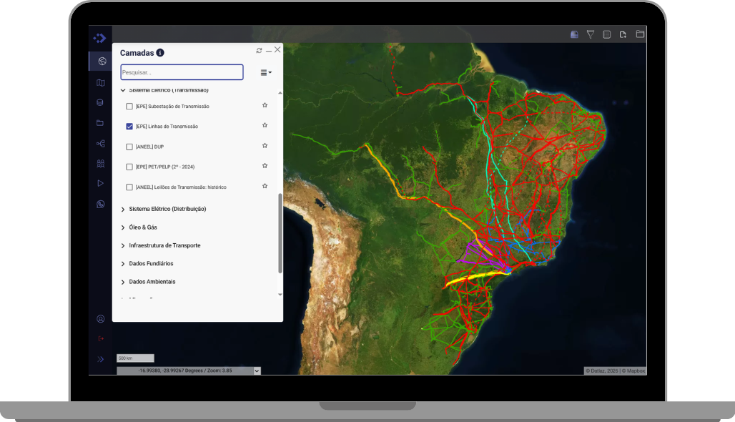This screenshot has width=735, height=422.
Task: Click the Mapbox attribution link
Action: pos(633,371)
